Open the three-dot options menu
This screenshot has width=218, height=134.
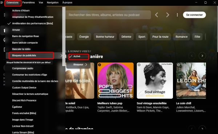point(177,15)
